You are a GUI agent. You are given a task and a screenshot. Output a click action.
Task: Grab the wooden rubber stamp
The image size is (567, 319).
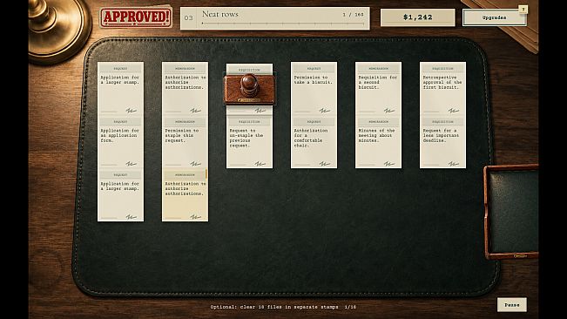249,89
